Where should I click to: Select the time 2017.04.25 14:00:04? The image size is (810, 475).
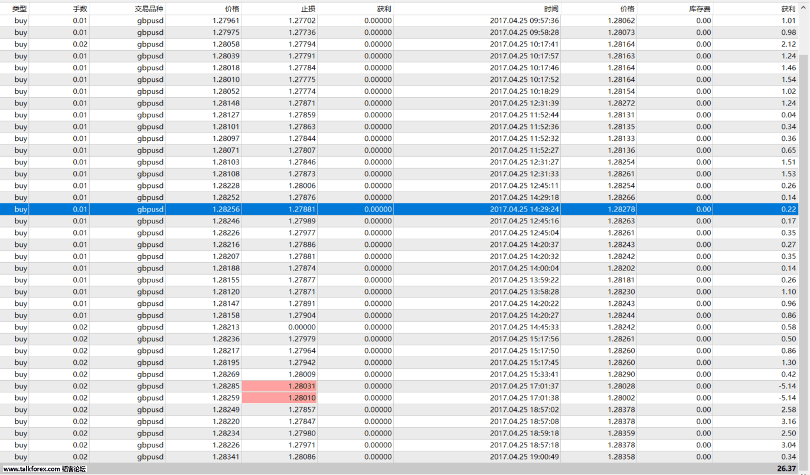(x=524, y=268)
